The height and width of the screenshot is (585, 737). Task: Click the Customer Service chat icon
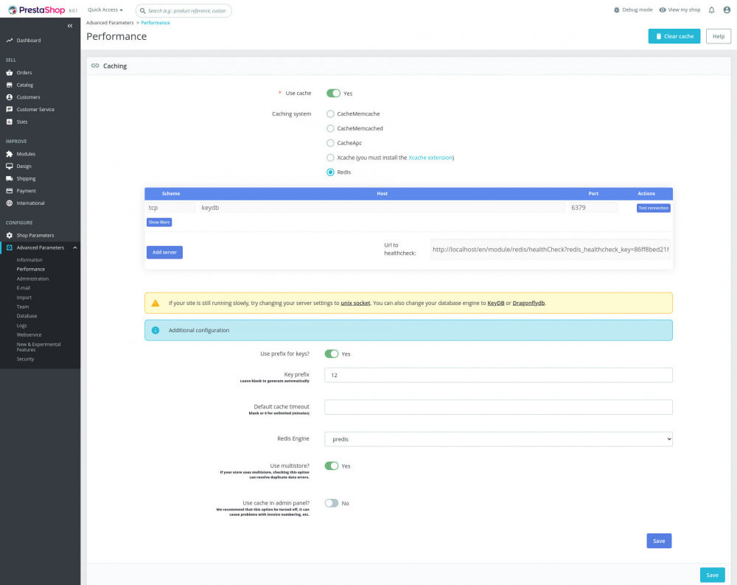(10, 110)
